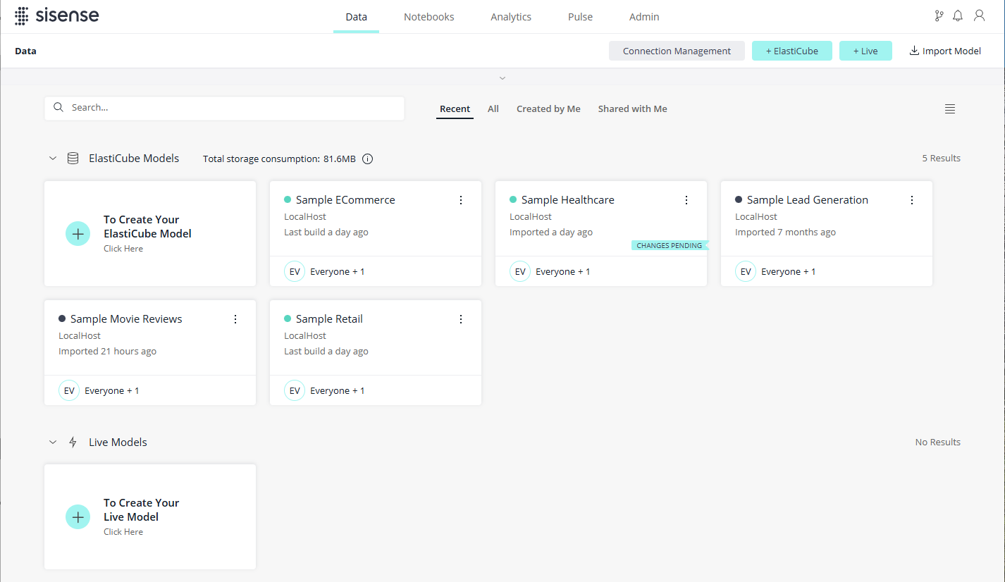Click EV avatar on Sample Healthcare card
1005x582 pixels.
pyautogui.click(x=520, y=271)
